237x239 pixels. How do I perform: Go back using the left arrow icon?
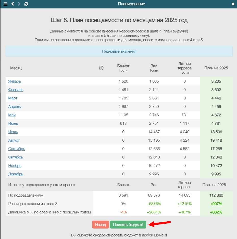[13, 4]
